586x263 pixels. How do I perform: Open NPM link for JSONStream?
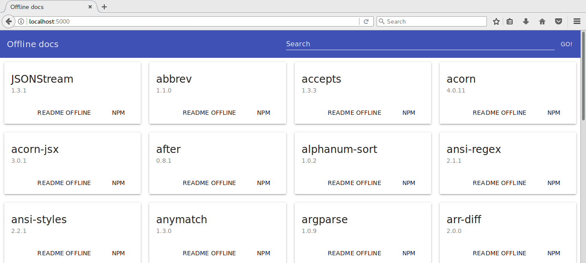(118, 113)
